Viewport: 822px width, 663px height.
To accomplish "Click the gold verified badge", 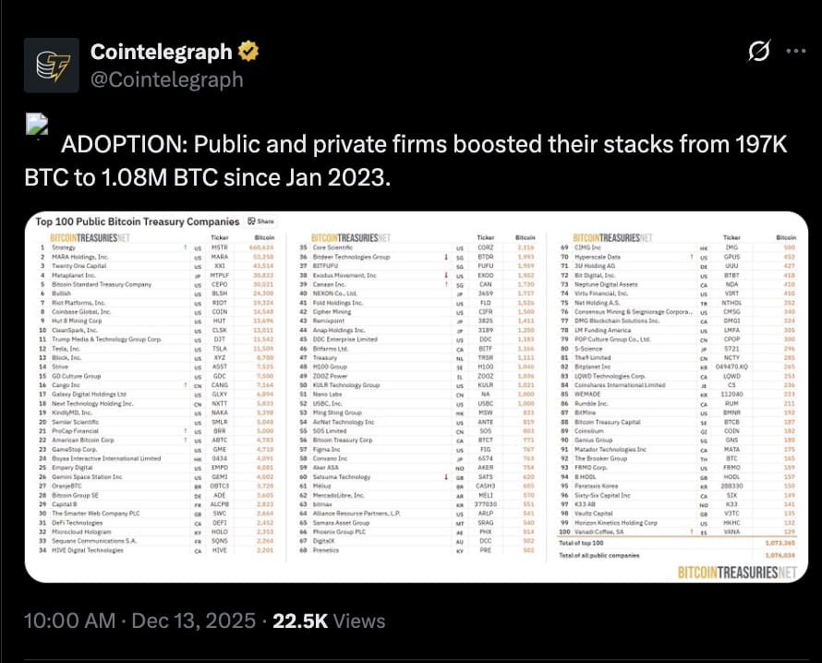I will [248, 51].
